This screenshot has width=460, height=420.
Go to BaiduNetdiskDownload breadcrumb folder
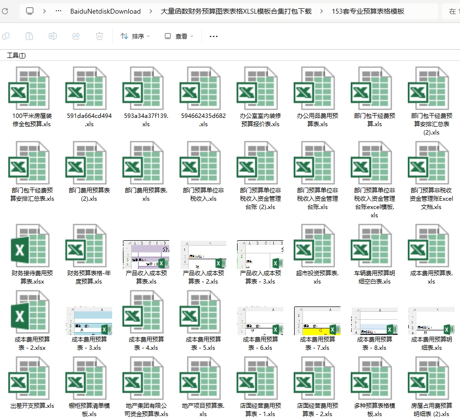105,11
